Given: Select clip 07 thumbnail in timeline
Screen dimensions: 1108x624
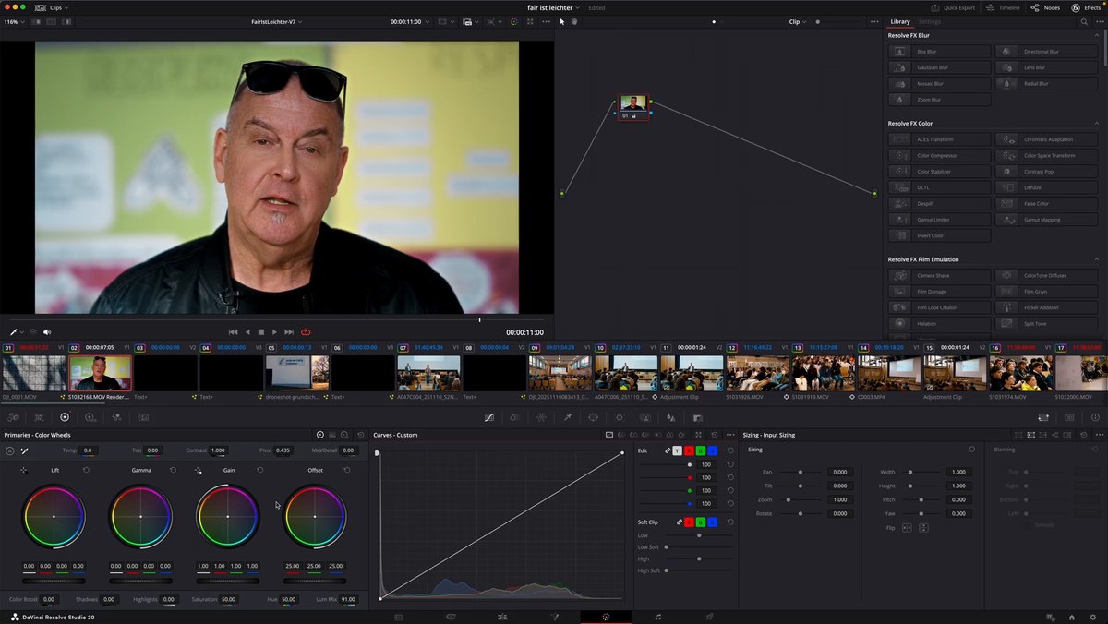Looking at the screenshot, I should (428, 374).
